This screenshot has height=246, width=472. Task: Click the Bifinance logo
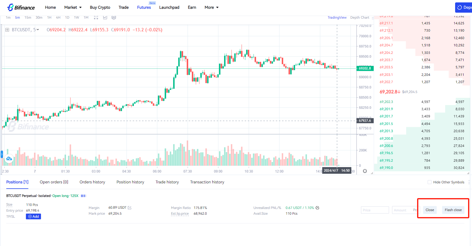(x=21, y=7)
